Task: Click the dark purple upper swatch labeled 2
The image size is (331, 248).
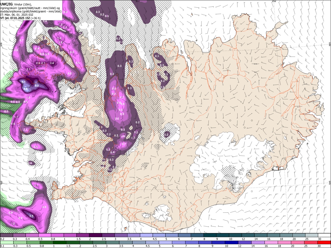Action: point(95,235)
